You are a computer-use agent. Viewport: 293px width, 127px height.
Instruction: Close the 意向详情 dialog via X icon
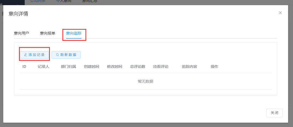pyautogui.click(x=280, y=13)
